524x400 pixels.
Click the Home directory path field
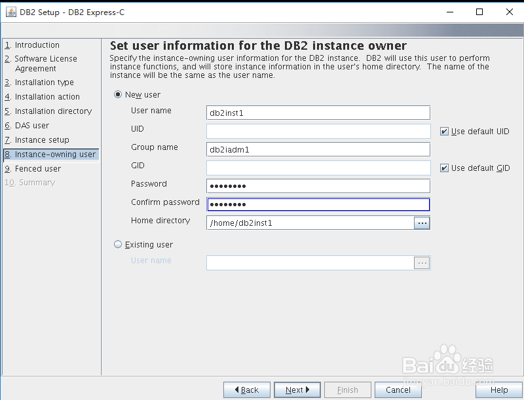click(x=310, y=223)
